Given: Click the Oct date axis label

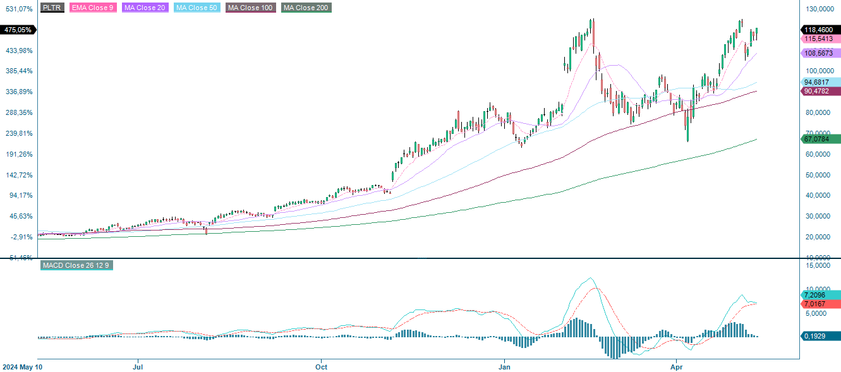Looking at the screenshot, I should coord(322,366).
